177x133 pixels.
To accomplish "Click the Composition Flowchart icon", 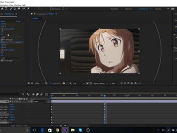I will click(x=132, y=83).
